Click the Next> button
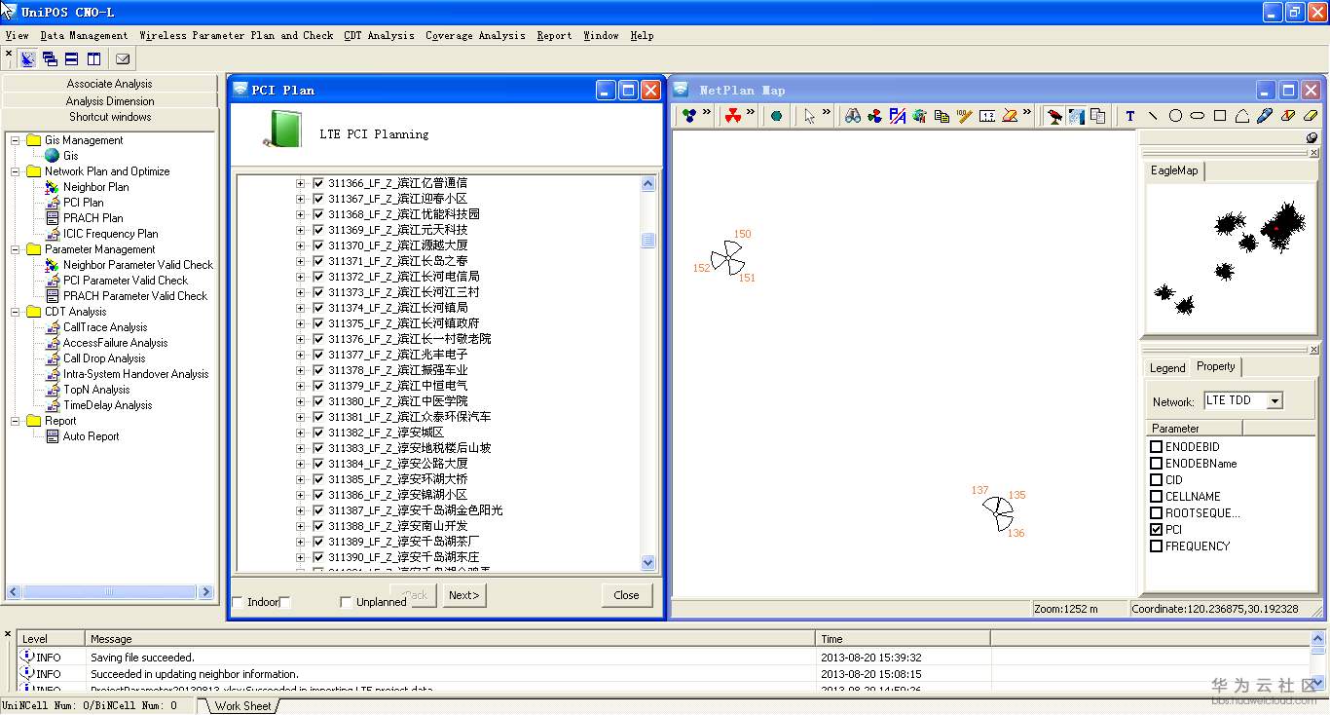Viewport: 1330px width, 715px height. 464,595
